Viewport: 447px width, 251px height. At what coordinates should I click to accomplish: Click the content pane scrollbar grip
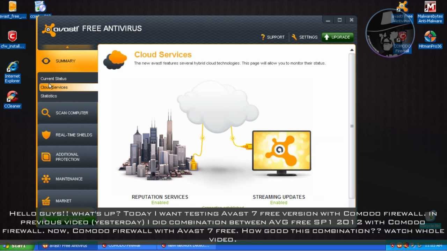click(x=352, y=126)
